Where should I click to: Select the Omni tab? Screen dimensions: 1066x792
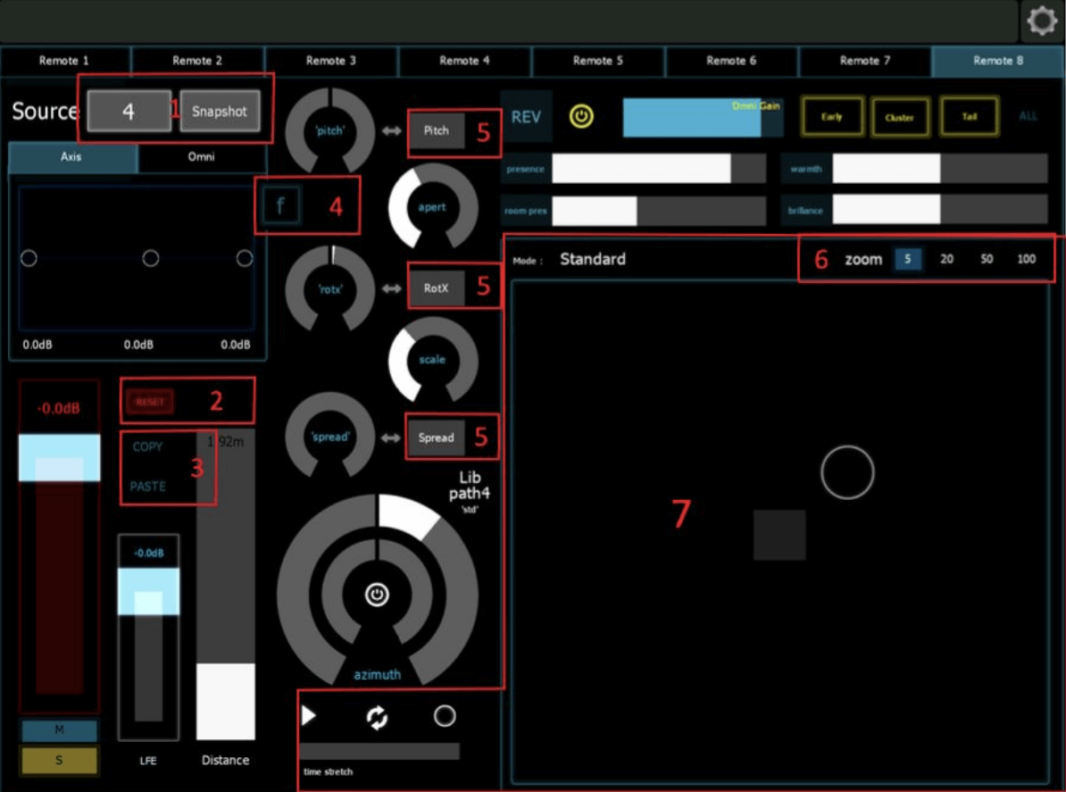click(202, 157)
